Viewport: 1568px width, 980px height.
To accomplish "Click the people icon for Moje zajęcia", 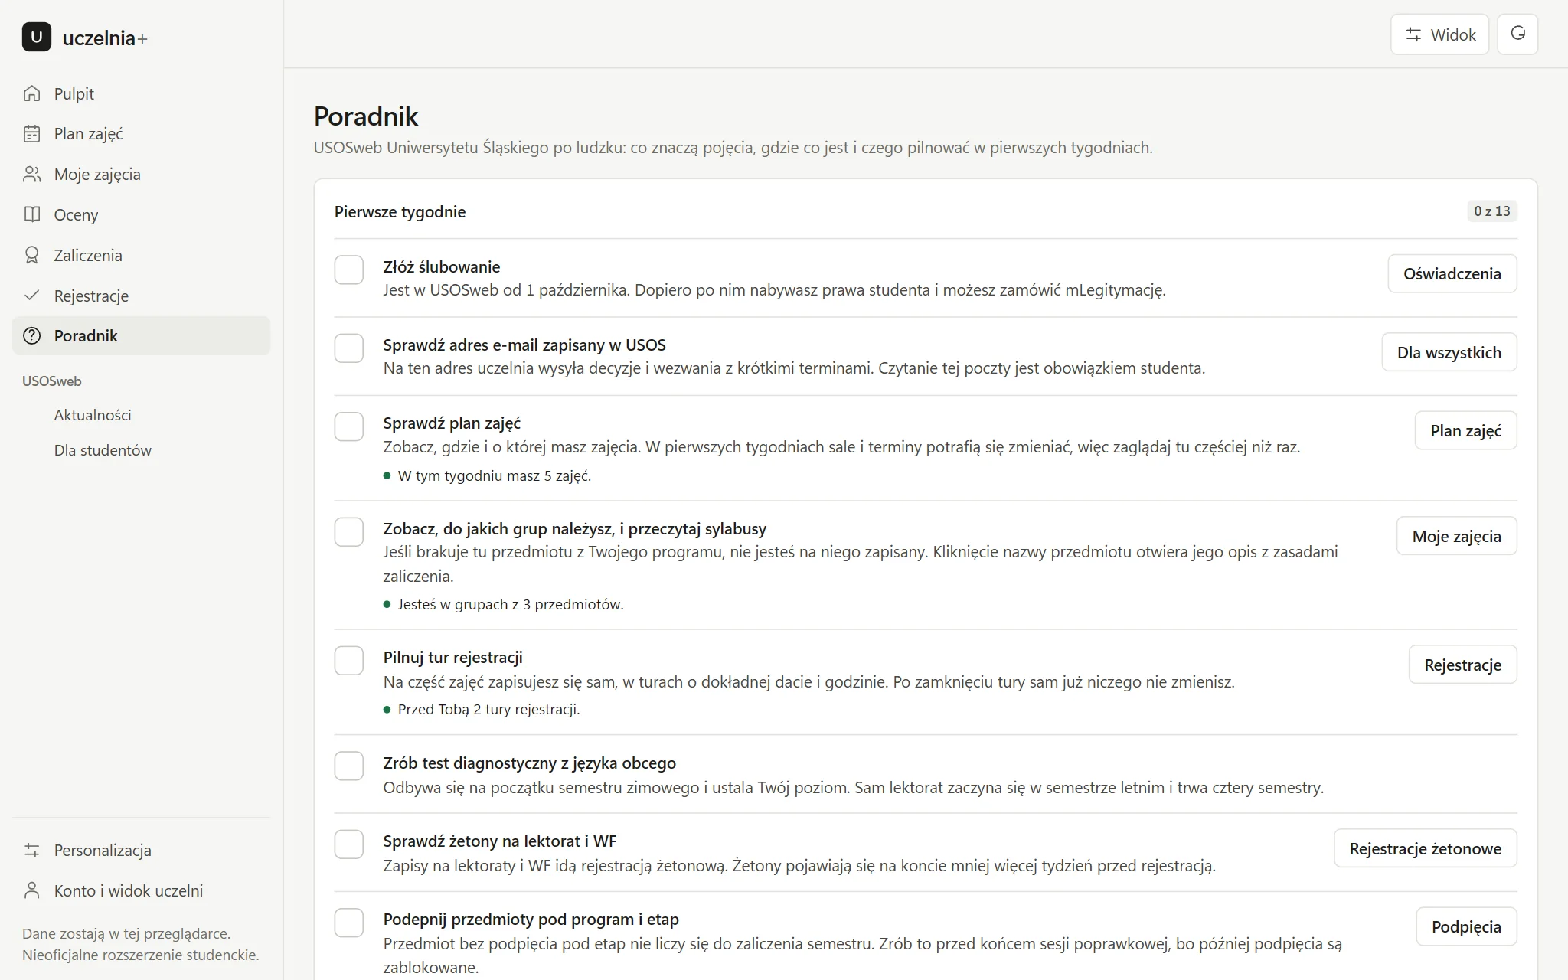I will tap(32, 175).
